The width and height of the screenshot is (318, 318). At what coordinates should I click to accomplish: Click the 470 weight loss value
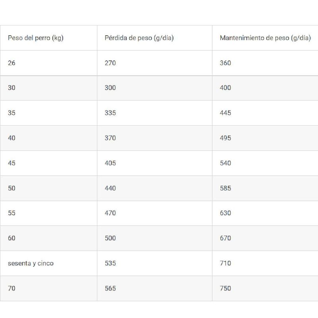[x=110, y=213]
